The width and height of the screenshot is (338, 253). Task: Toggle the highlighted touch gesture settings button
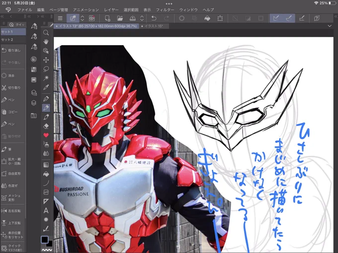73,18
